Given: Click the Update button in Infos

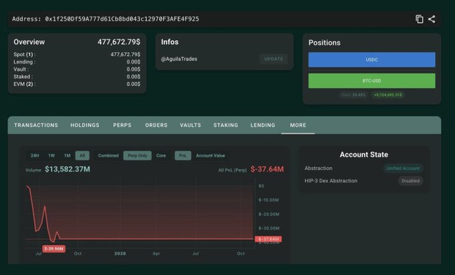Looking at the screenshot, I should coord(274,59).
